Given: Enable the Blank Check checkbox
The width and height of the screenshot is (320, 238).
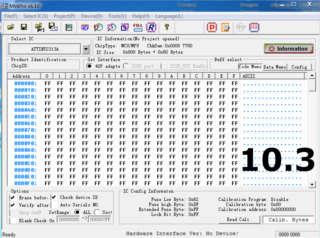Looking at the screenshot, I should [13, 221].
